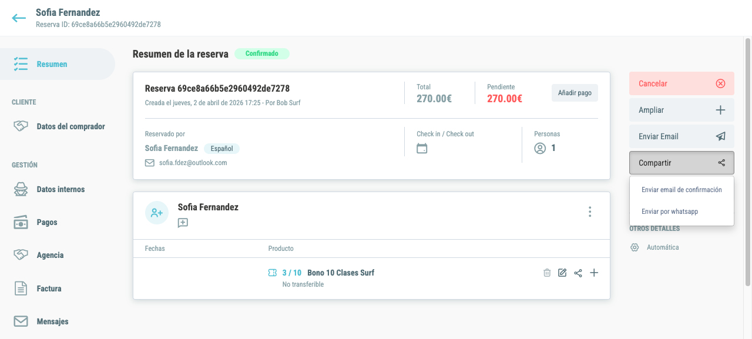
Task: Go back using the arrow icon
Action: pyautogui.click(x=19, y=18)
